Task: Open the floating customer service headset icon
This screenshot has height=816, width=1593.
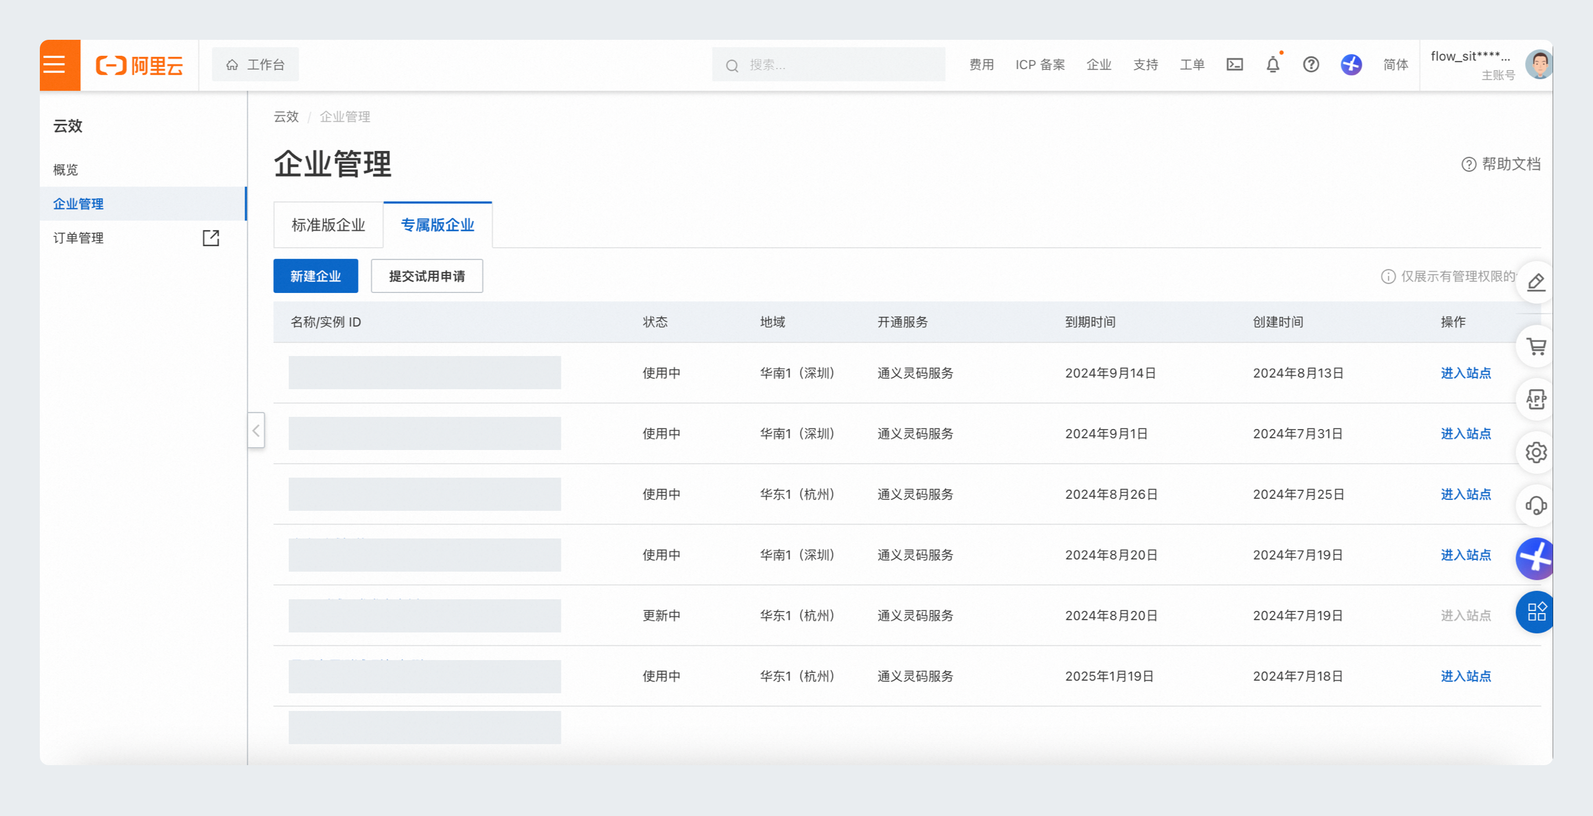Action: pos(1536,506)
